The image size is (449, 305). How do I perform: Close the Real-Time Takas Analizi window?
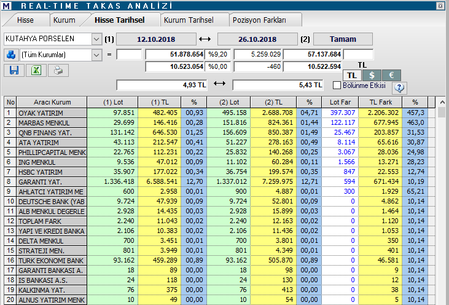[x=440, y=6]
